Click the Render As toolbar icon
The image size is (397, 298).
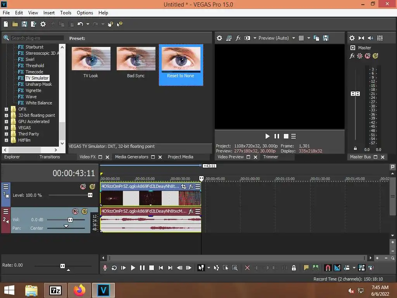tap(33, 24)
